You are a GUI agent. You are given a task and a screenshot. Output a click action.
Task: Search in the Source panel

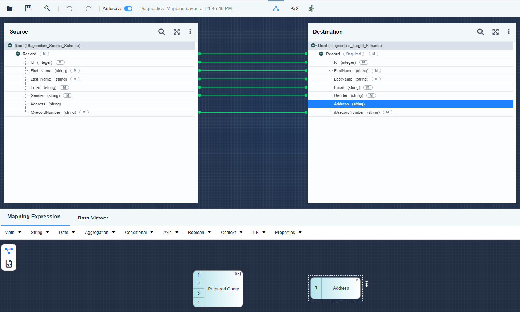pyautogui.click(x=162, y=32)
